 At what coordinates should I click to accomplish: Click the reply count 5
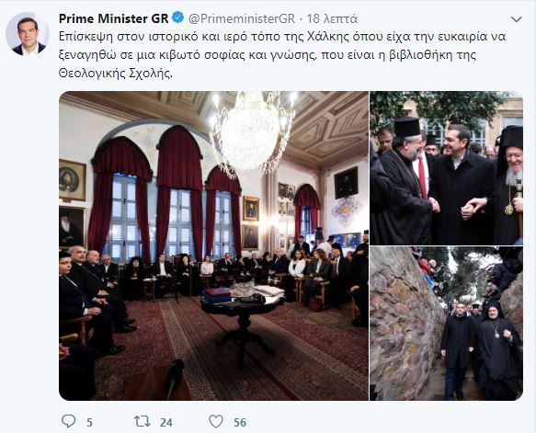[x=89, y=422]
